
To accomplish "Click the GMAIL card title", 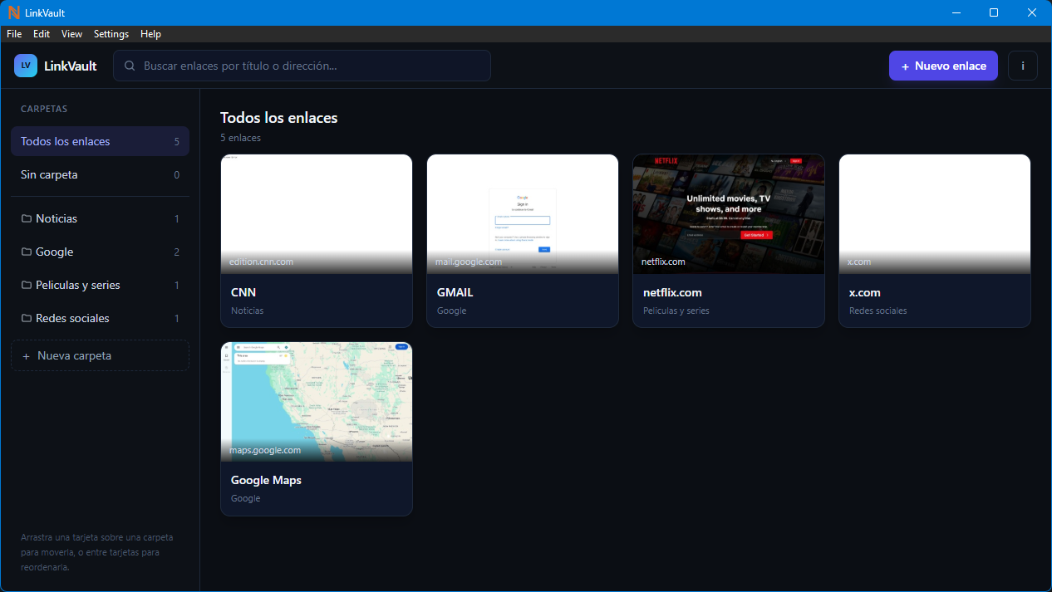I will click(x=455, y=292).
